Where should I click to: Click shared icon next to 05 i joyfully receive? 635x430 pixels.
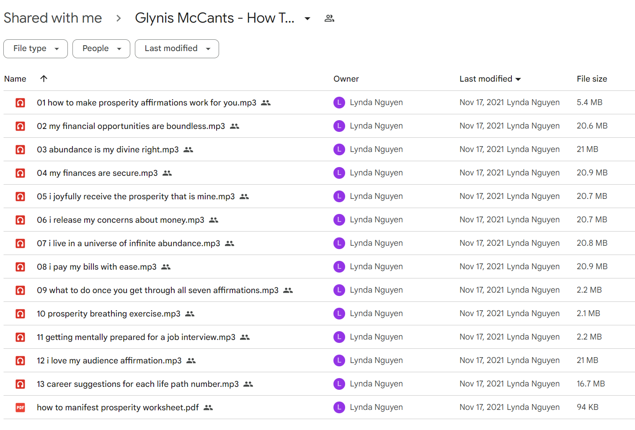(x=244, y=197)
